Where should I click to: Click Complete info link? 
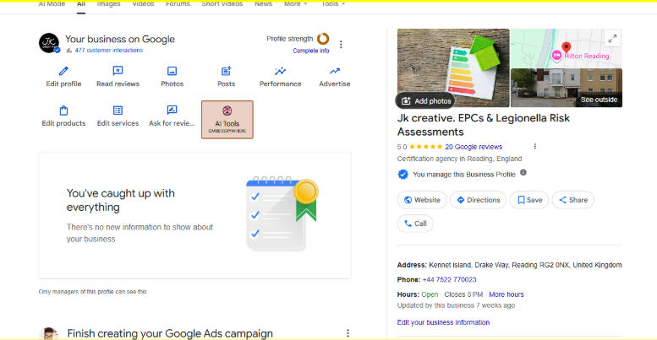311,51
